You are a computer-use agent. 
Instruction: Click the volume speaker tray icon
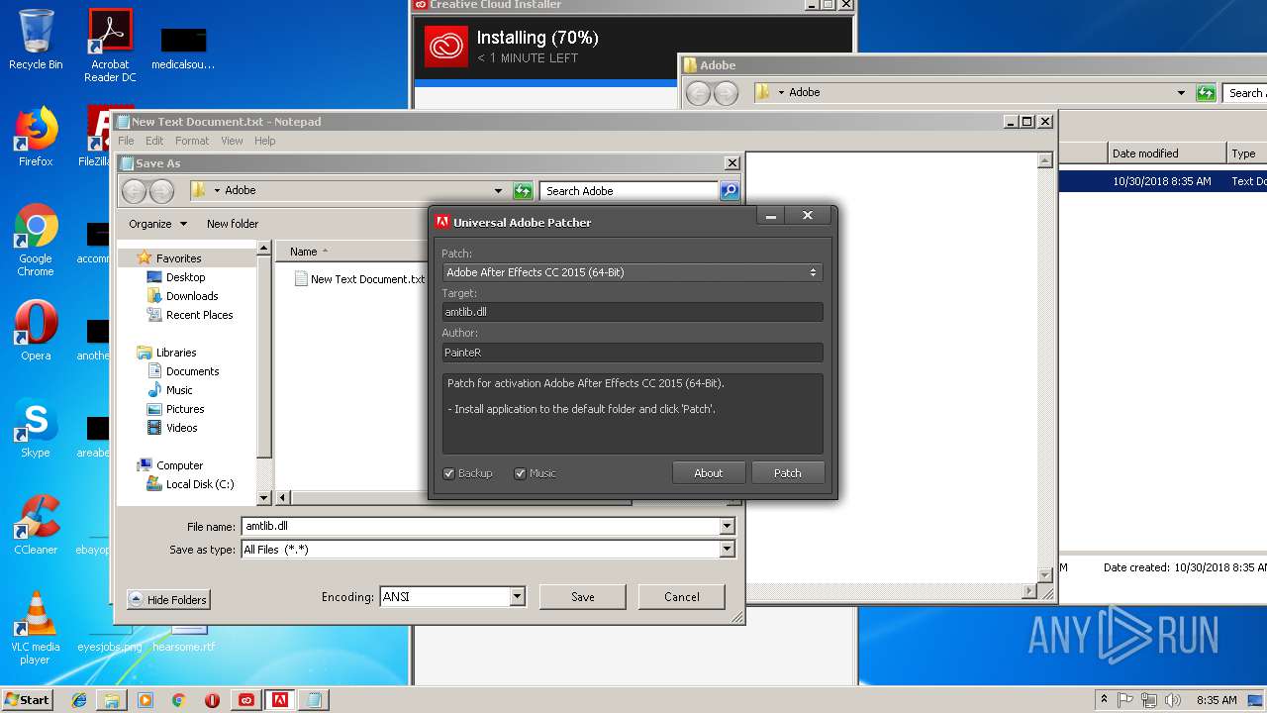tap(1173, 700)
